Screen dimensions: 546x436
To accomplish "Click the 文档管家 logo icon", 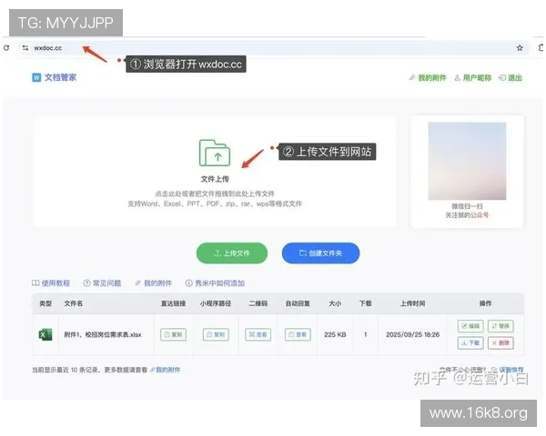I will click(x=36, y=77).
